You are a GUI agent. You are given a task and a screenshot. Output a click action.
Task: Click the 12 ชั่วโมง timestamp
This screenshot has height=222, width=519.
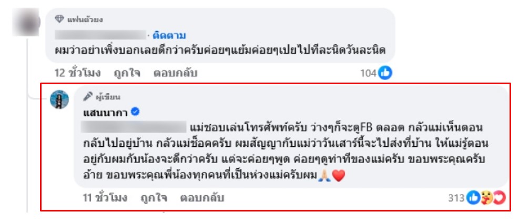(77, 73)
